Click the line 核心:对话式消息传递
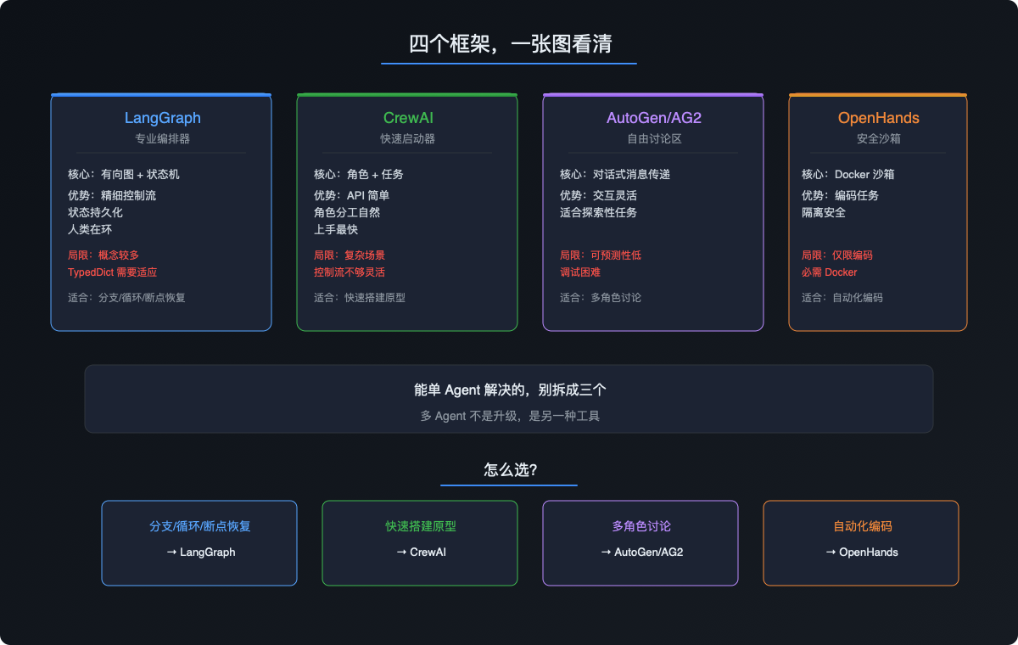Screen dimensions: 1018x645 coord(615,174)
